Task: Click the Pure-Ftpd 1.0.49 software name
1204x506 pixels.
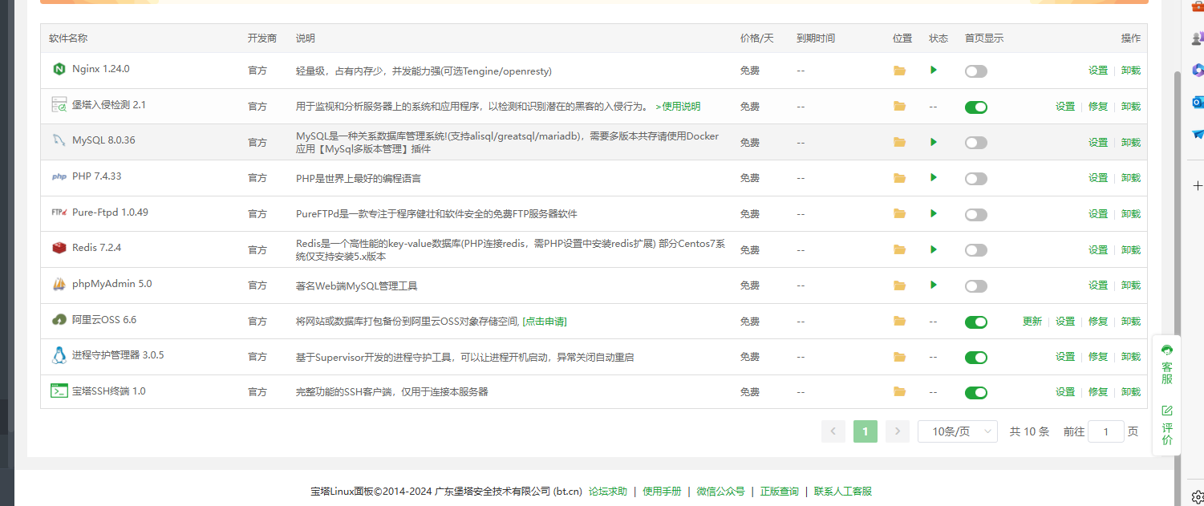Action: click(x=110, y=213)
